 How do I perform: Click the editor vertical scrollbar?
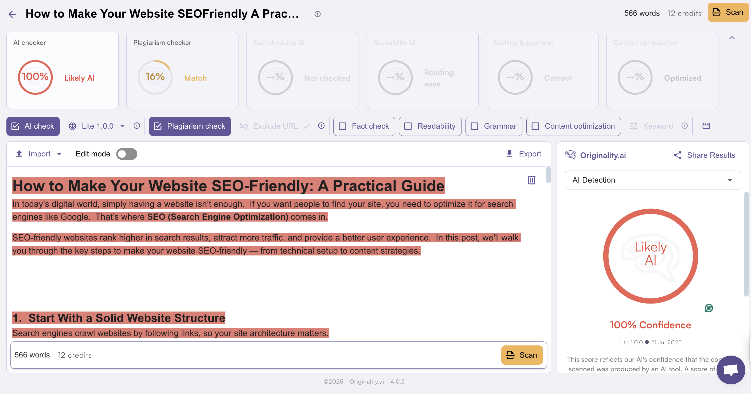point(548,175)
